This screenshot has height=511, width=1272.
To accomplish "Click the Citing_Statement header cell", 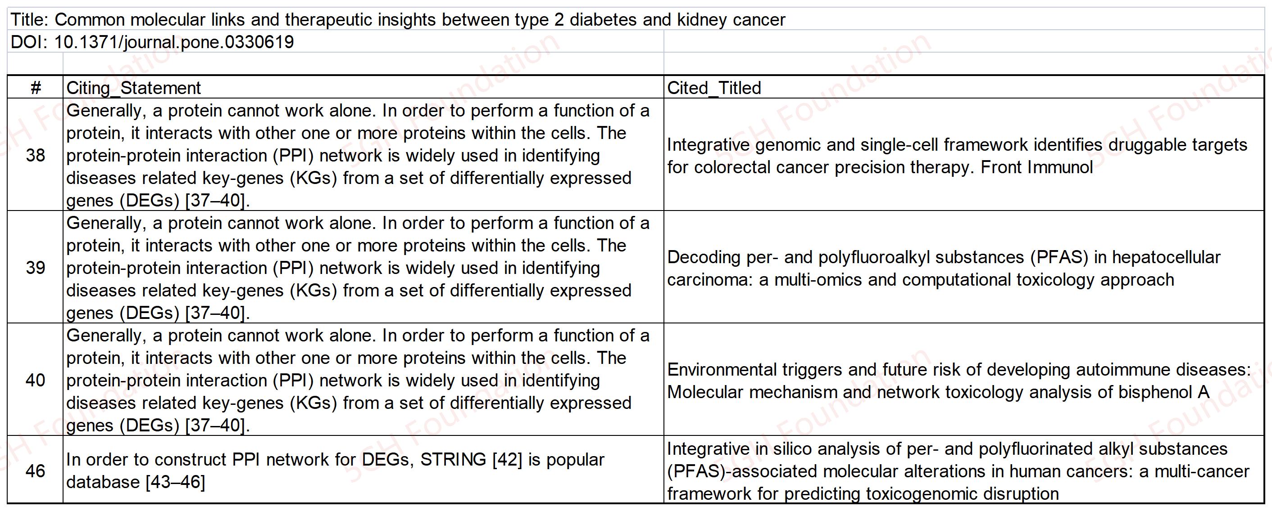I will (363, 88).
